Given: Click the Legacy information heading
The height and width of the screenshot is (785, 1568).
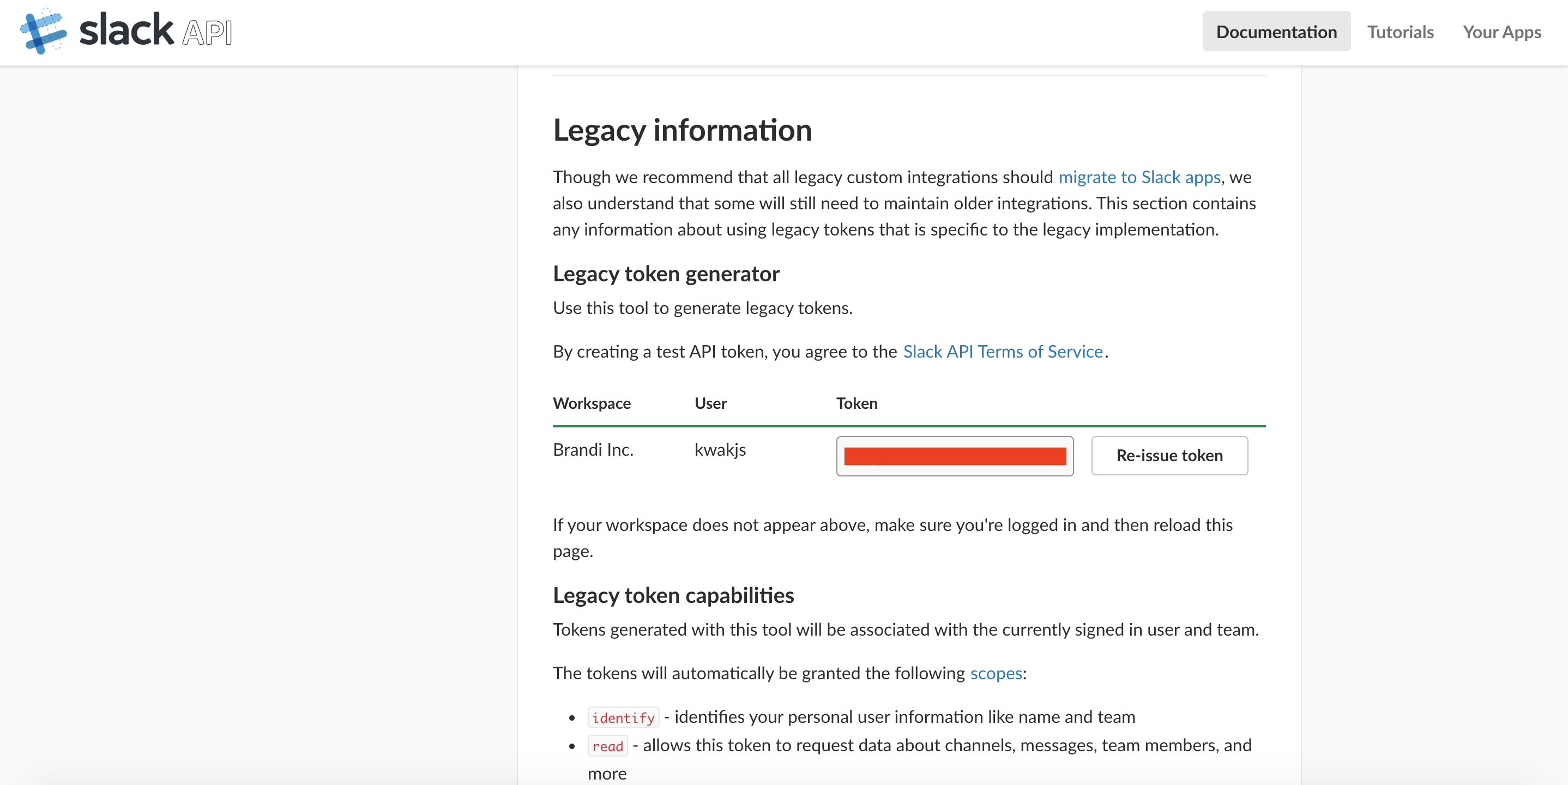Looking at the screenshot, I should [683, 130].
